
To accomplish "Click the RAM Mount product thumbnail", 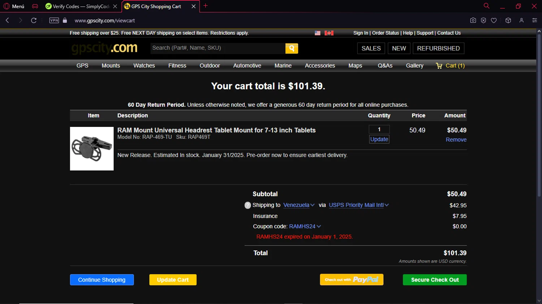I will 92,149.
